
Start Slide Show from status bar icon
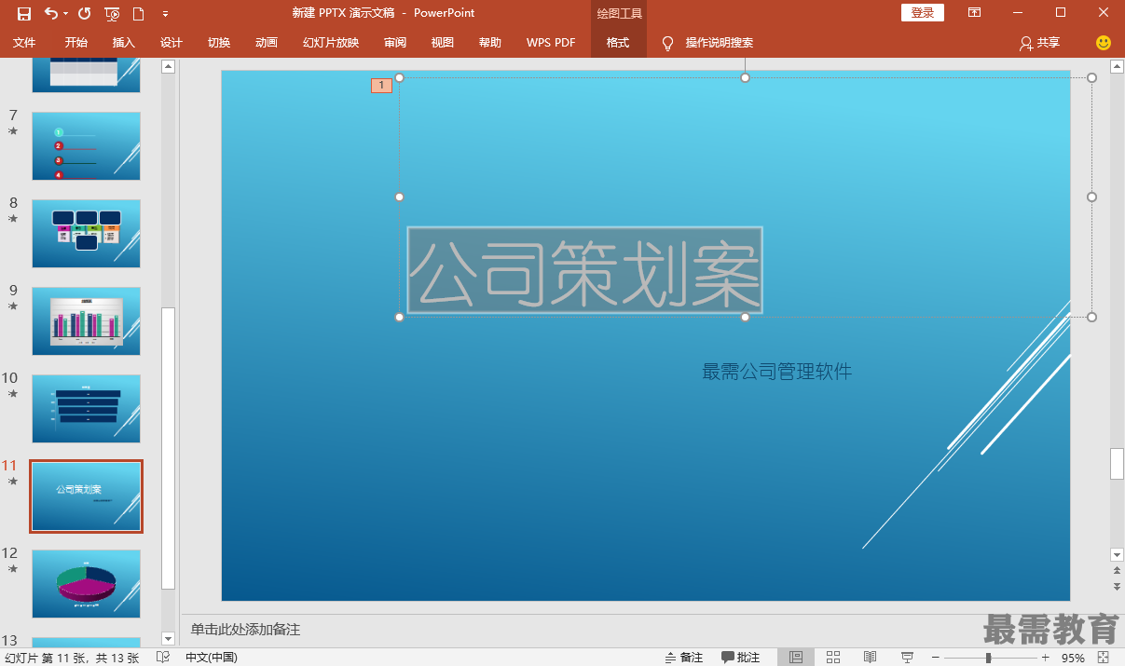click(907, 658)
